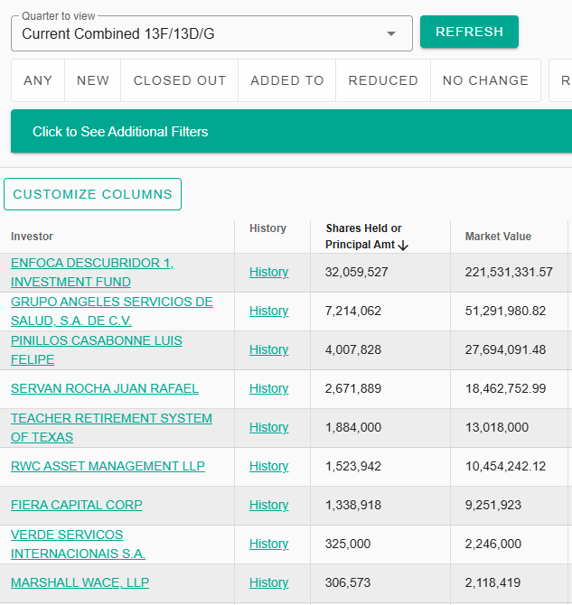Click shares value 306,573
The image size is (572, 605).
[x=348, y=582]
